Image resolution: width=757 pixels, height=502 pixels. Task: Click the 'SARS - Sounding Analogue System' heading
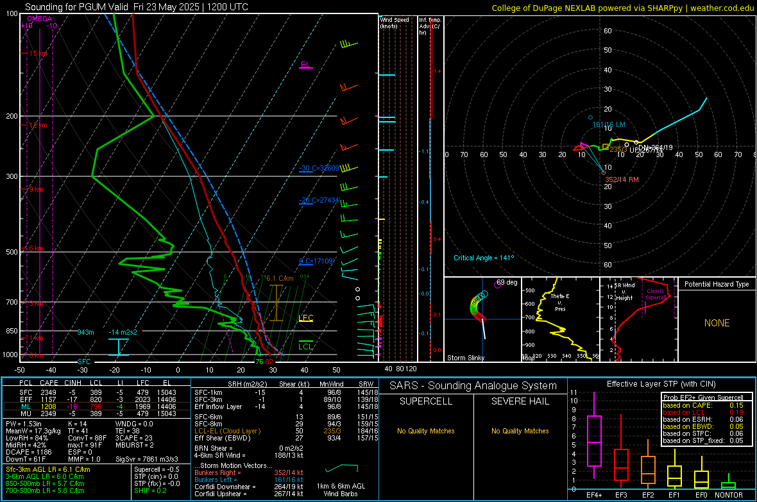[473, 386]
